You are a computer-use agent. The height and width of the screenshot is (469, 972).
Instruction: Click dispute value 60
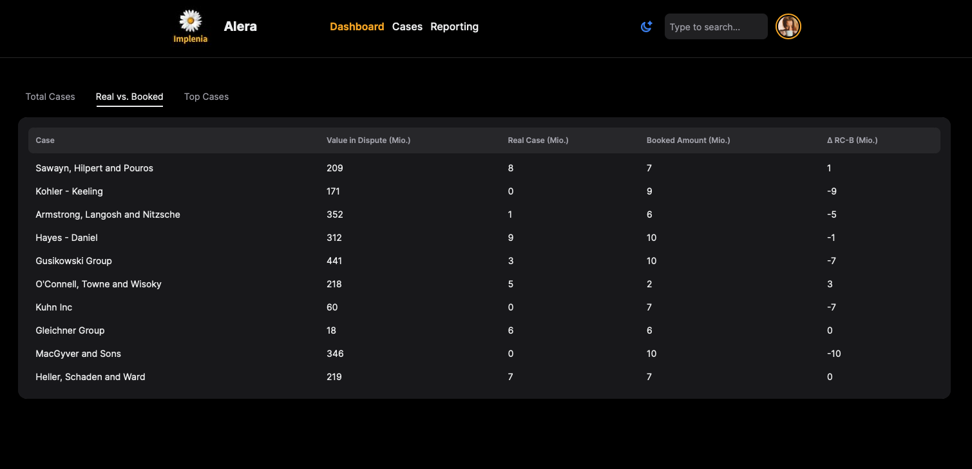coord(332,307)
